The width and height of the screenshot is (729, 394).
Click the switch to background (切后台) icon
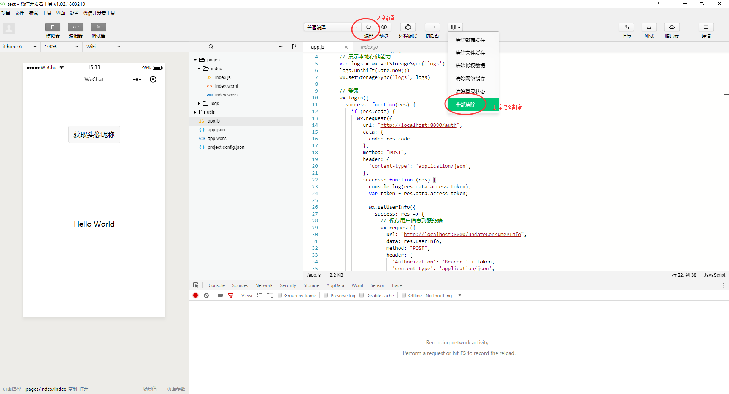(432, 27)
